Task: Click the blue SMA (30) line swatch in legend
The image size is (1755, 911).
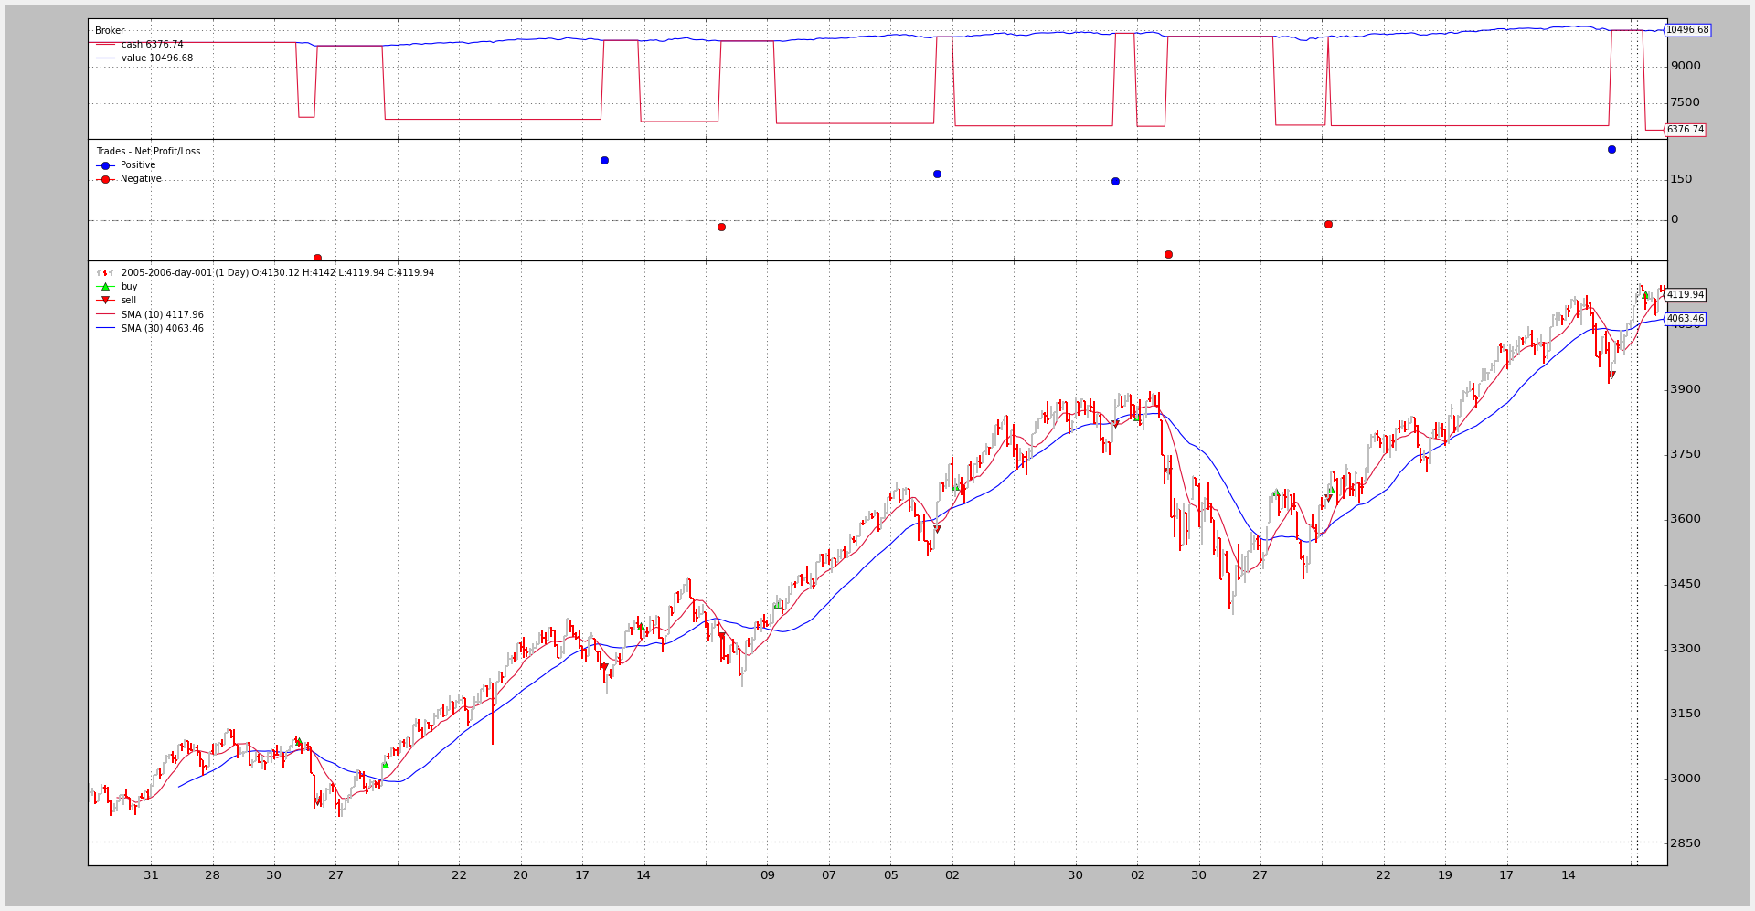Action: [105, 329]
